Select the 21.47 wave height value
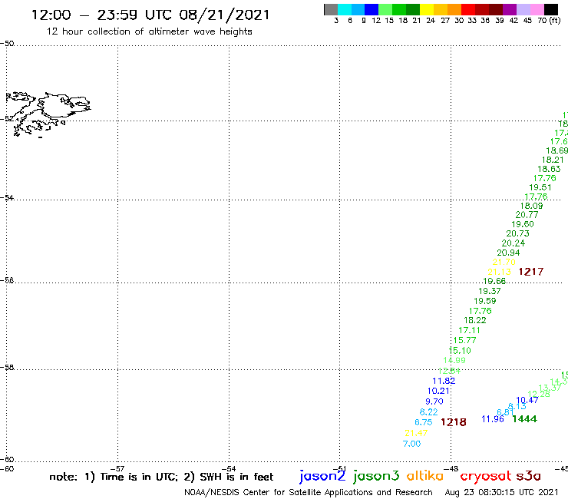 416,433
